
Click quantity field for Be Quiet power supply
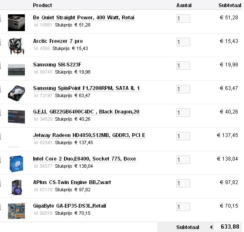tap(183, 18)
